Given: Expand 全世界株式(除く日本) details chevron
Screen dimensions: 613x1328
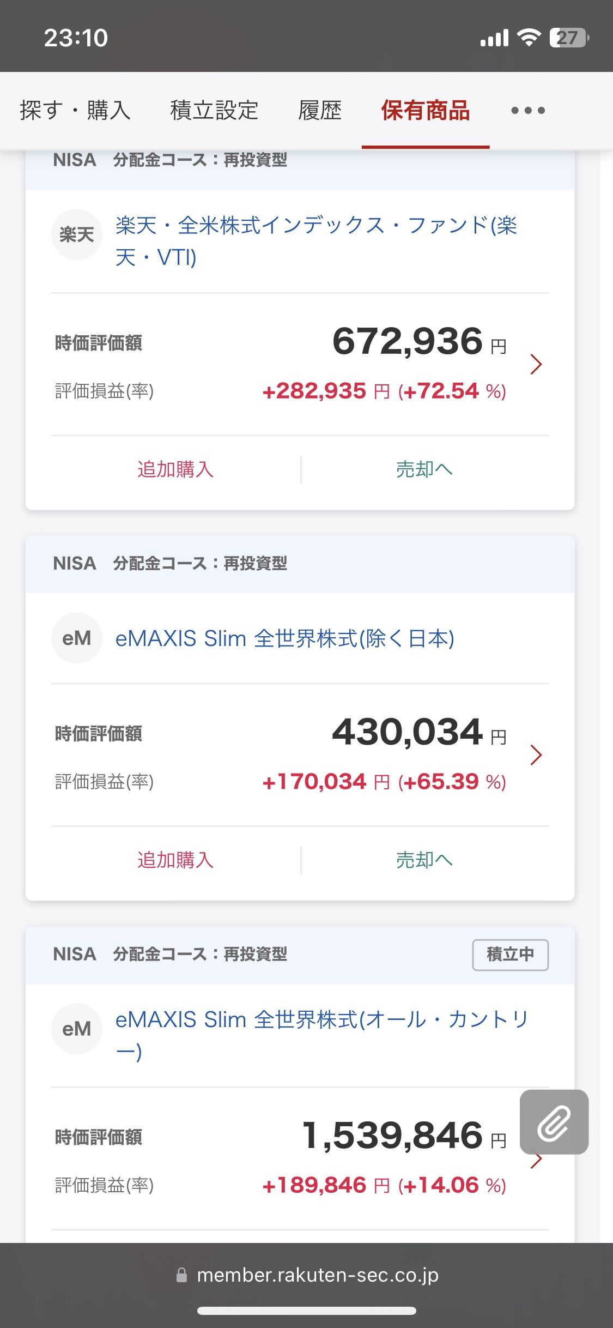Looking at the screenshot, I should (x=536, y=755).
